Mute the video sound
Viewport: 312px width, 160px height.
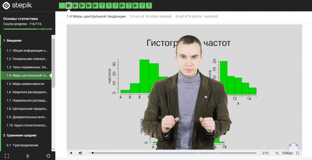(80, 153)
